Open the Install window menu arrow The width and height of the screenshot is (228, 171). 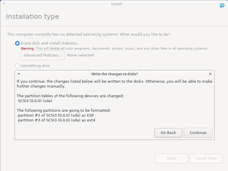click(4, 4)
